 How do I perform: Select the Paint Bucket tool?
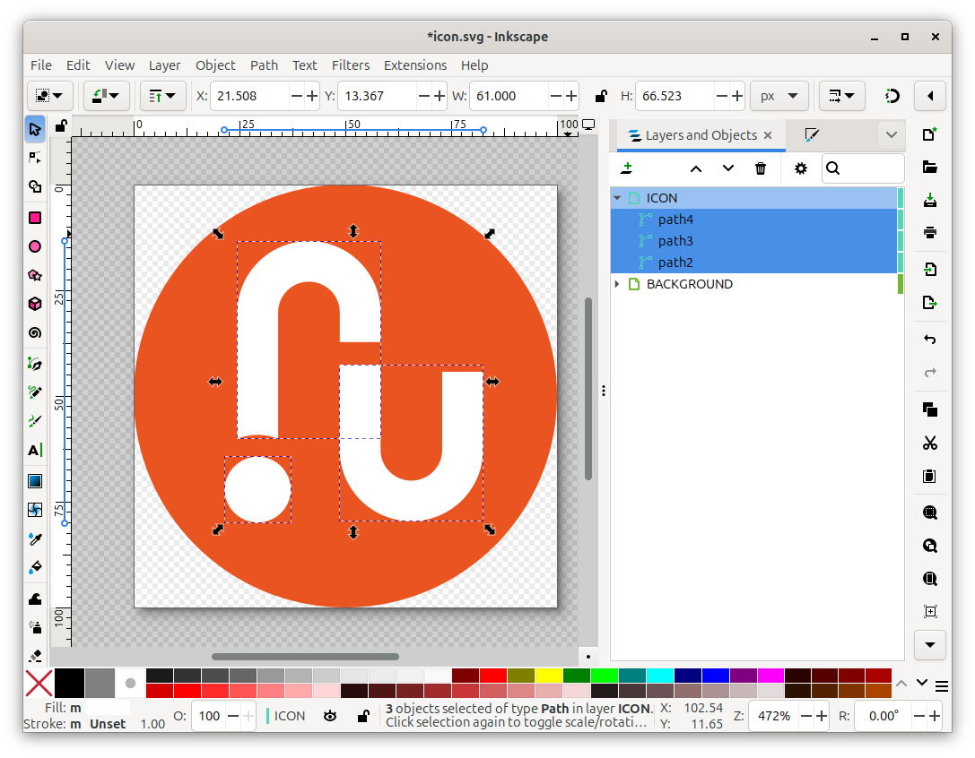(x=35, y=567)
